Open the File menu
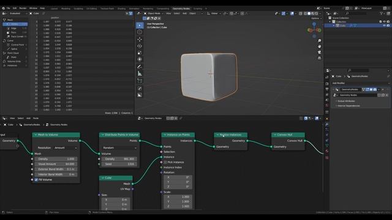The width and height of the screenshot is (392, 220). (x=8, y=8)
